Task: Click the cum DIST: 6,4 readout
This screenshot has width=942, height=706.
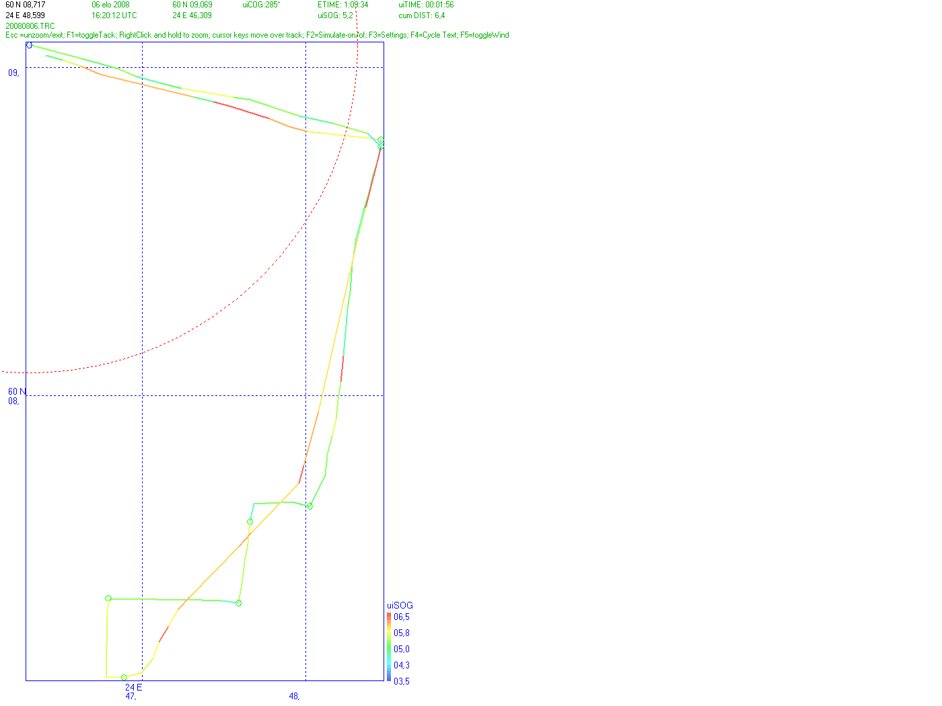Action: pos(422,15)
